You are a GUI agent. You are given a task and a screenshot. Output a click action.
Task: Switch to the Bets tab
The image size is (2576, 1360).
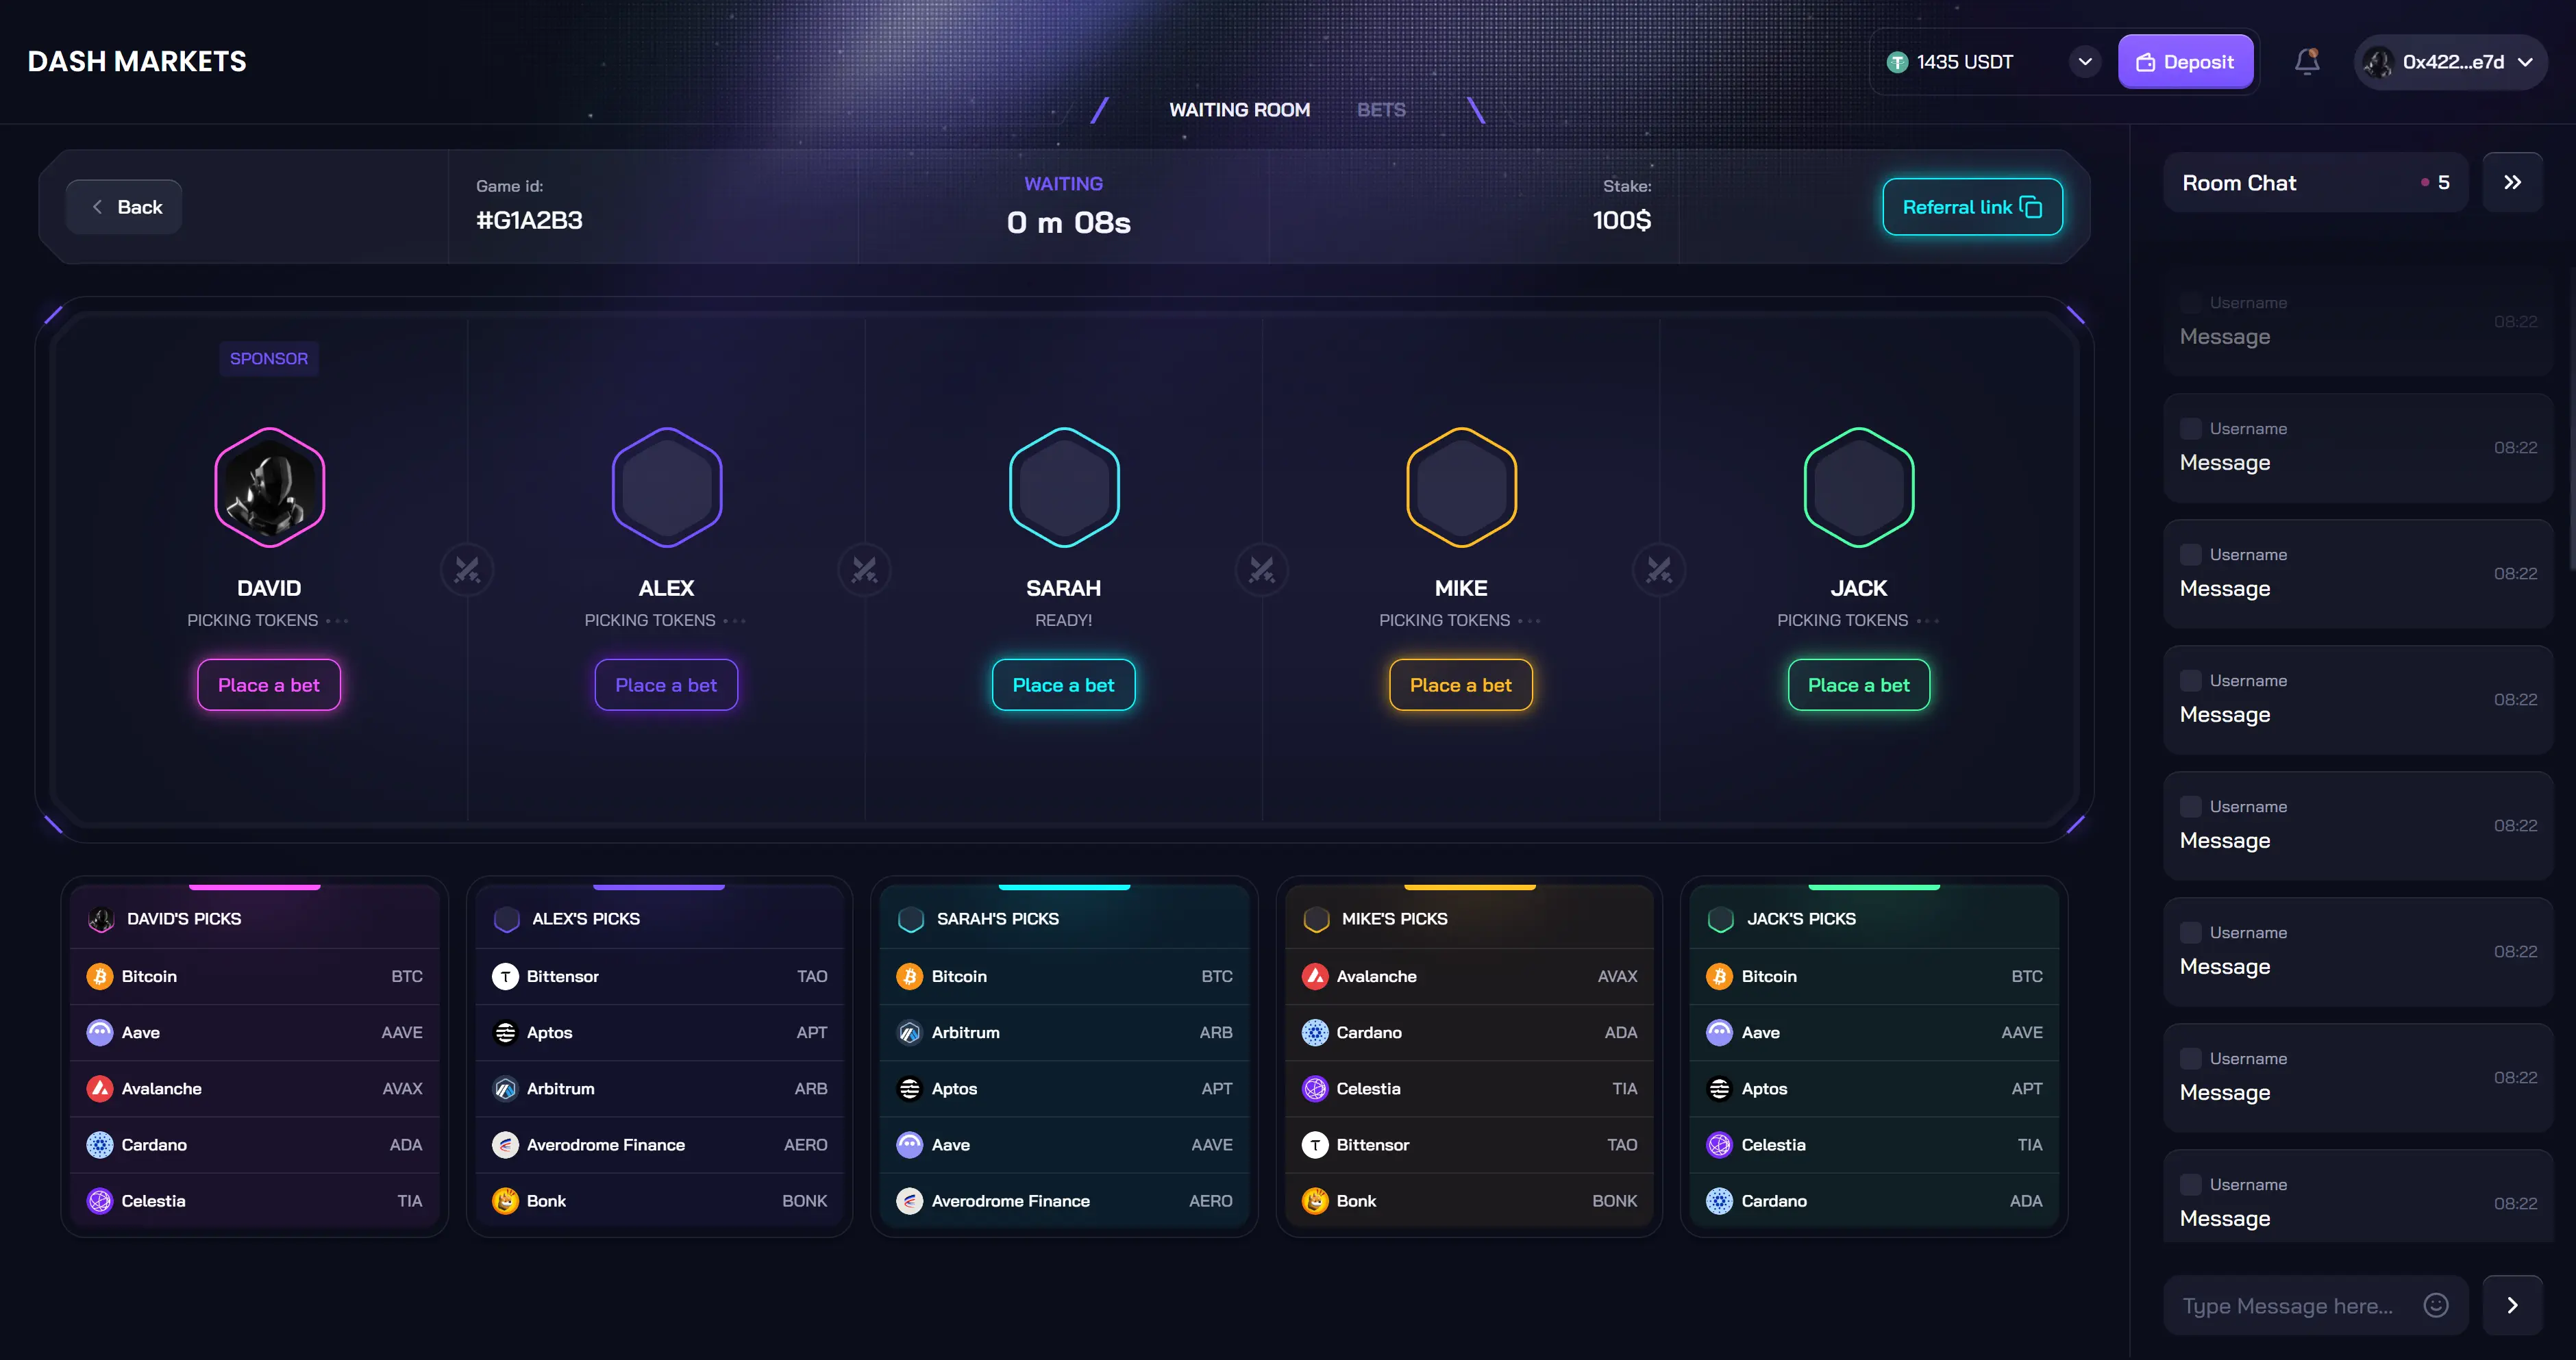[x=1381, y=110]
